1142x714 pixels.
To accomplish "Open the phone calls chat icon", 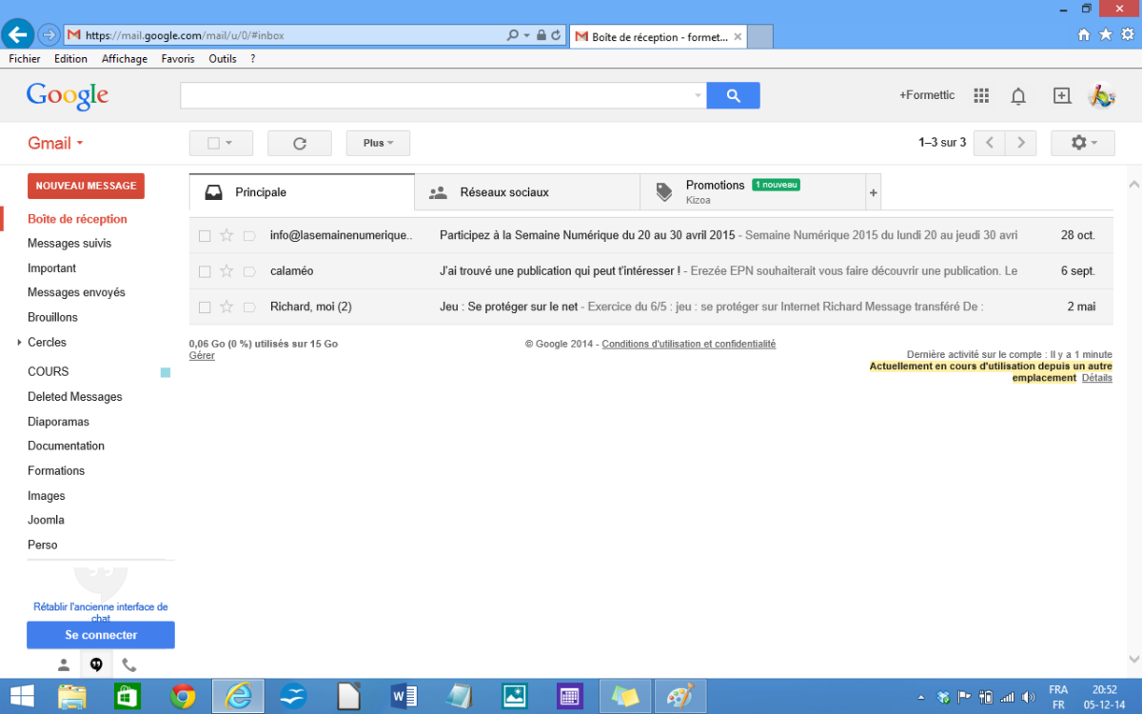I will (x=129, y=664).
